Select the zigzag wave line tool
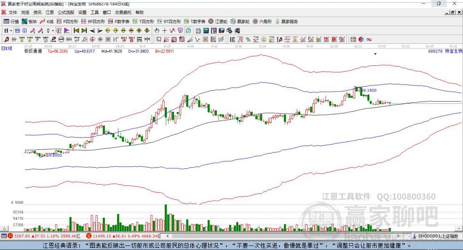This screenshot has height=250, width=463. pos(198,40)
